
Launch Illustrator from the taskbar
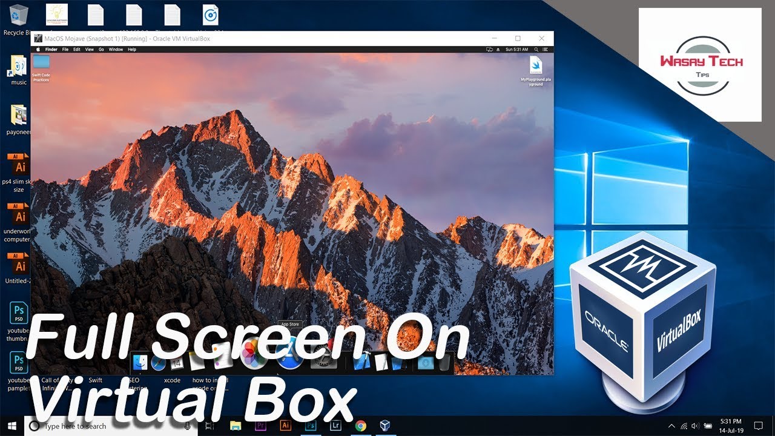286,426
